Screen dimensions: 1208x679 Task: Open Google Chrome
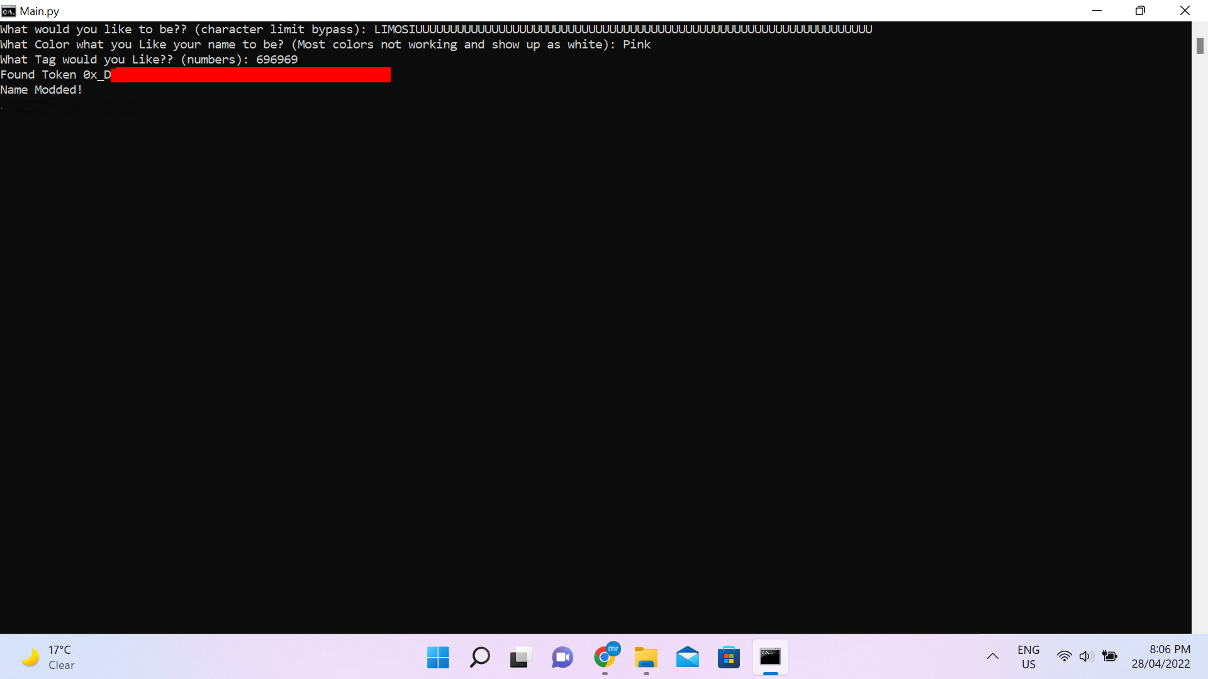coord(604,657)
